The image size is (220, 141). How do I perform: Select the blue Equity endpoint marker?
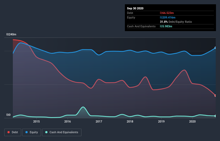(x=215, y=48)
